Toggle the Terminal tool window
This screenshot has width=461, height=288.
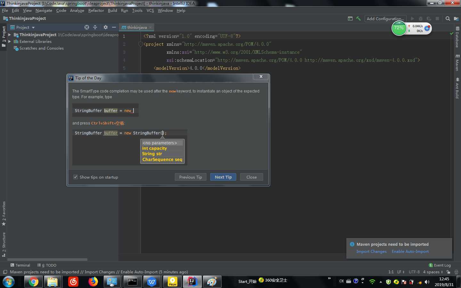(20, 265)
